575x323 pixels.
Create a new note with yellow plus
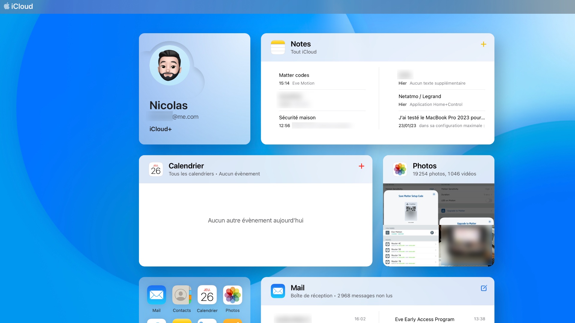(483, 44)
